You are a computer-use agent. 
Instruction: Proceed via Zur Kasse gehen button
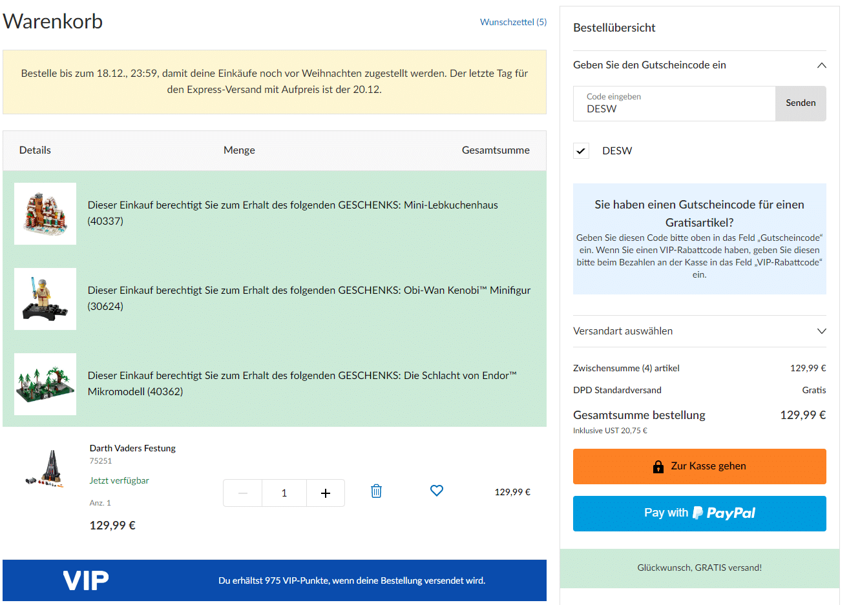pyautogui.click(x=700, y=466)
